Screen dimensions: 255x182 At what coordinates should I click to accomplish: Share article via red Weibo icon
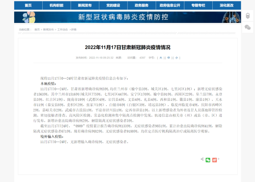[x=214, y=160]
